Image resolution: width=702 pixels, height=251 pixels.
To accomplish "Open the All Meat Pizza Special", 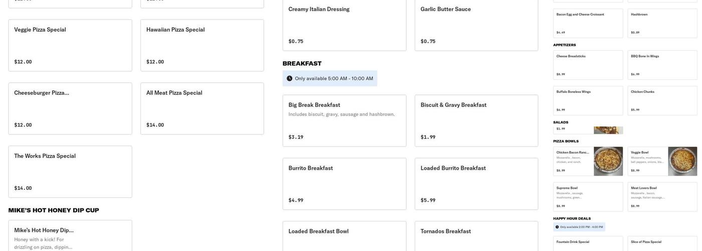I will click(x=202, y=108).
